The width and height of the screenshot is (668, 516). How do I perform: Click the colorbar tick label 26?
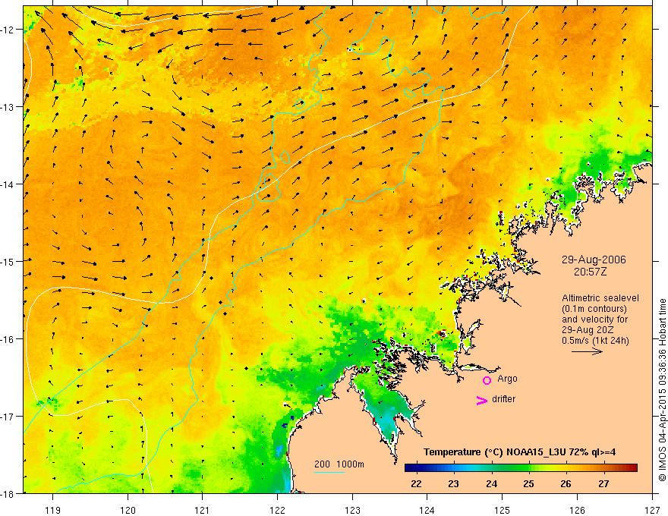[566, 483]
